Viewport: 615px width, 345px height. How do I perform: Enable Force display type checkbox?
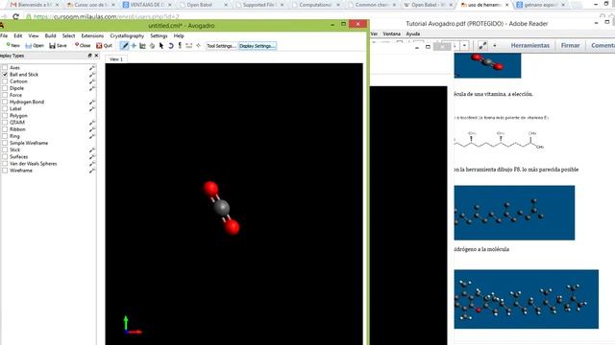[x=5, y=95]
